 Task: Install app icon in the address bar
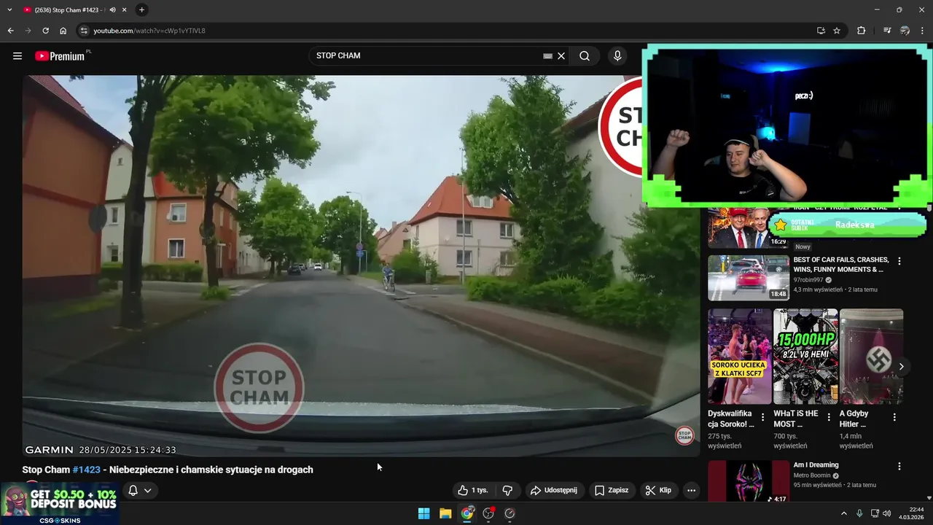pos(821,31)
